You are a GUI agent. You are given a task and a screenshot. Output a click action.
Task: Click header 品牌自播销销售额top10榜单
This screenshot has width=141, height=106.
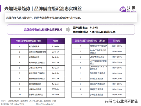coord(90,41)
